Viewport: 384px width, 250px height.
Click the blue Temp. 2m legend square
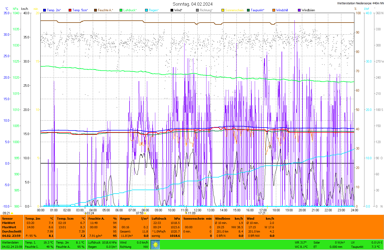[45, 10]
